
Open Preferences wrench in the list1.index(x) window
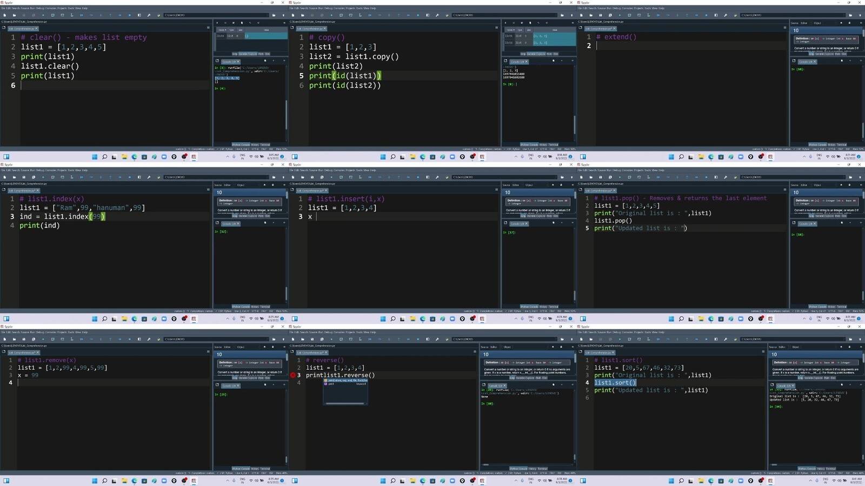point(149,177)
